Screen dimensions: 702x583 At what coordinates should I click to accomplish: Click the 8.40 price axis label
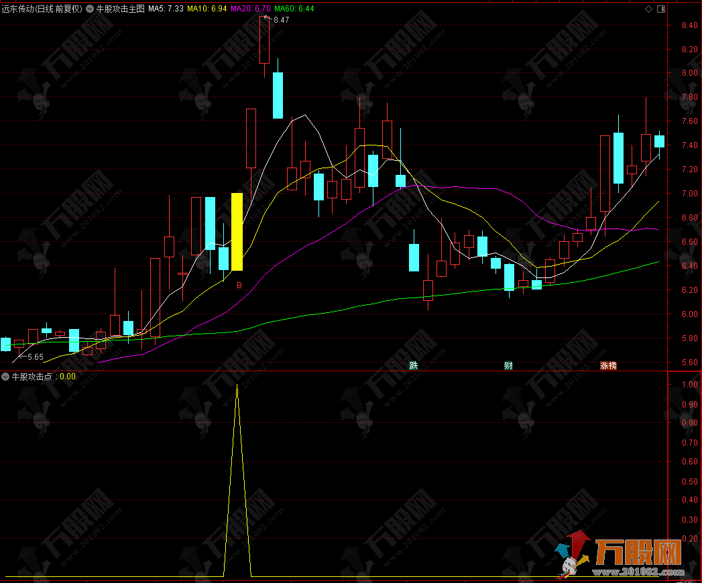pos(689,25)
